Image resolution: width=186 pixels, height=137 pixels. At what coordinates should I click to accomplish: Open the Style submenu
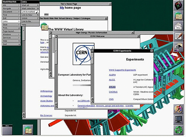[11, 25]
